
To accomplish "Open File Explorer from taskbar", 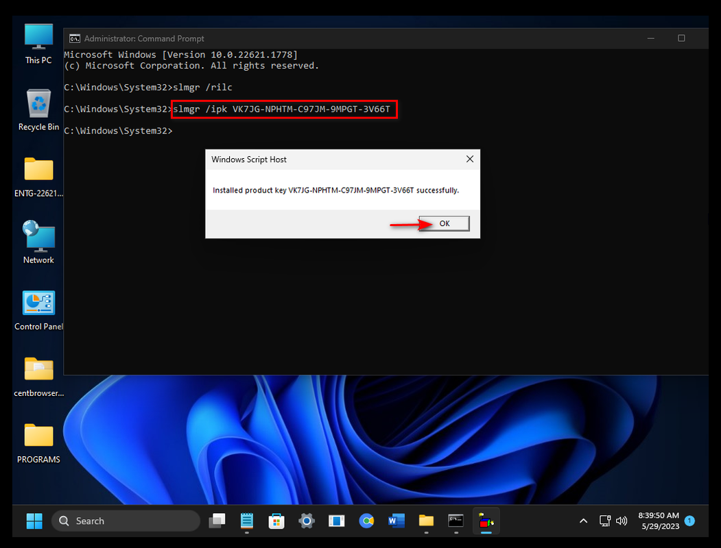I will [x=426, y=521].
